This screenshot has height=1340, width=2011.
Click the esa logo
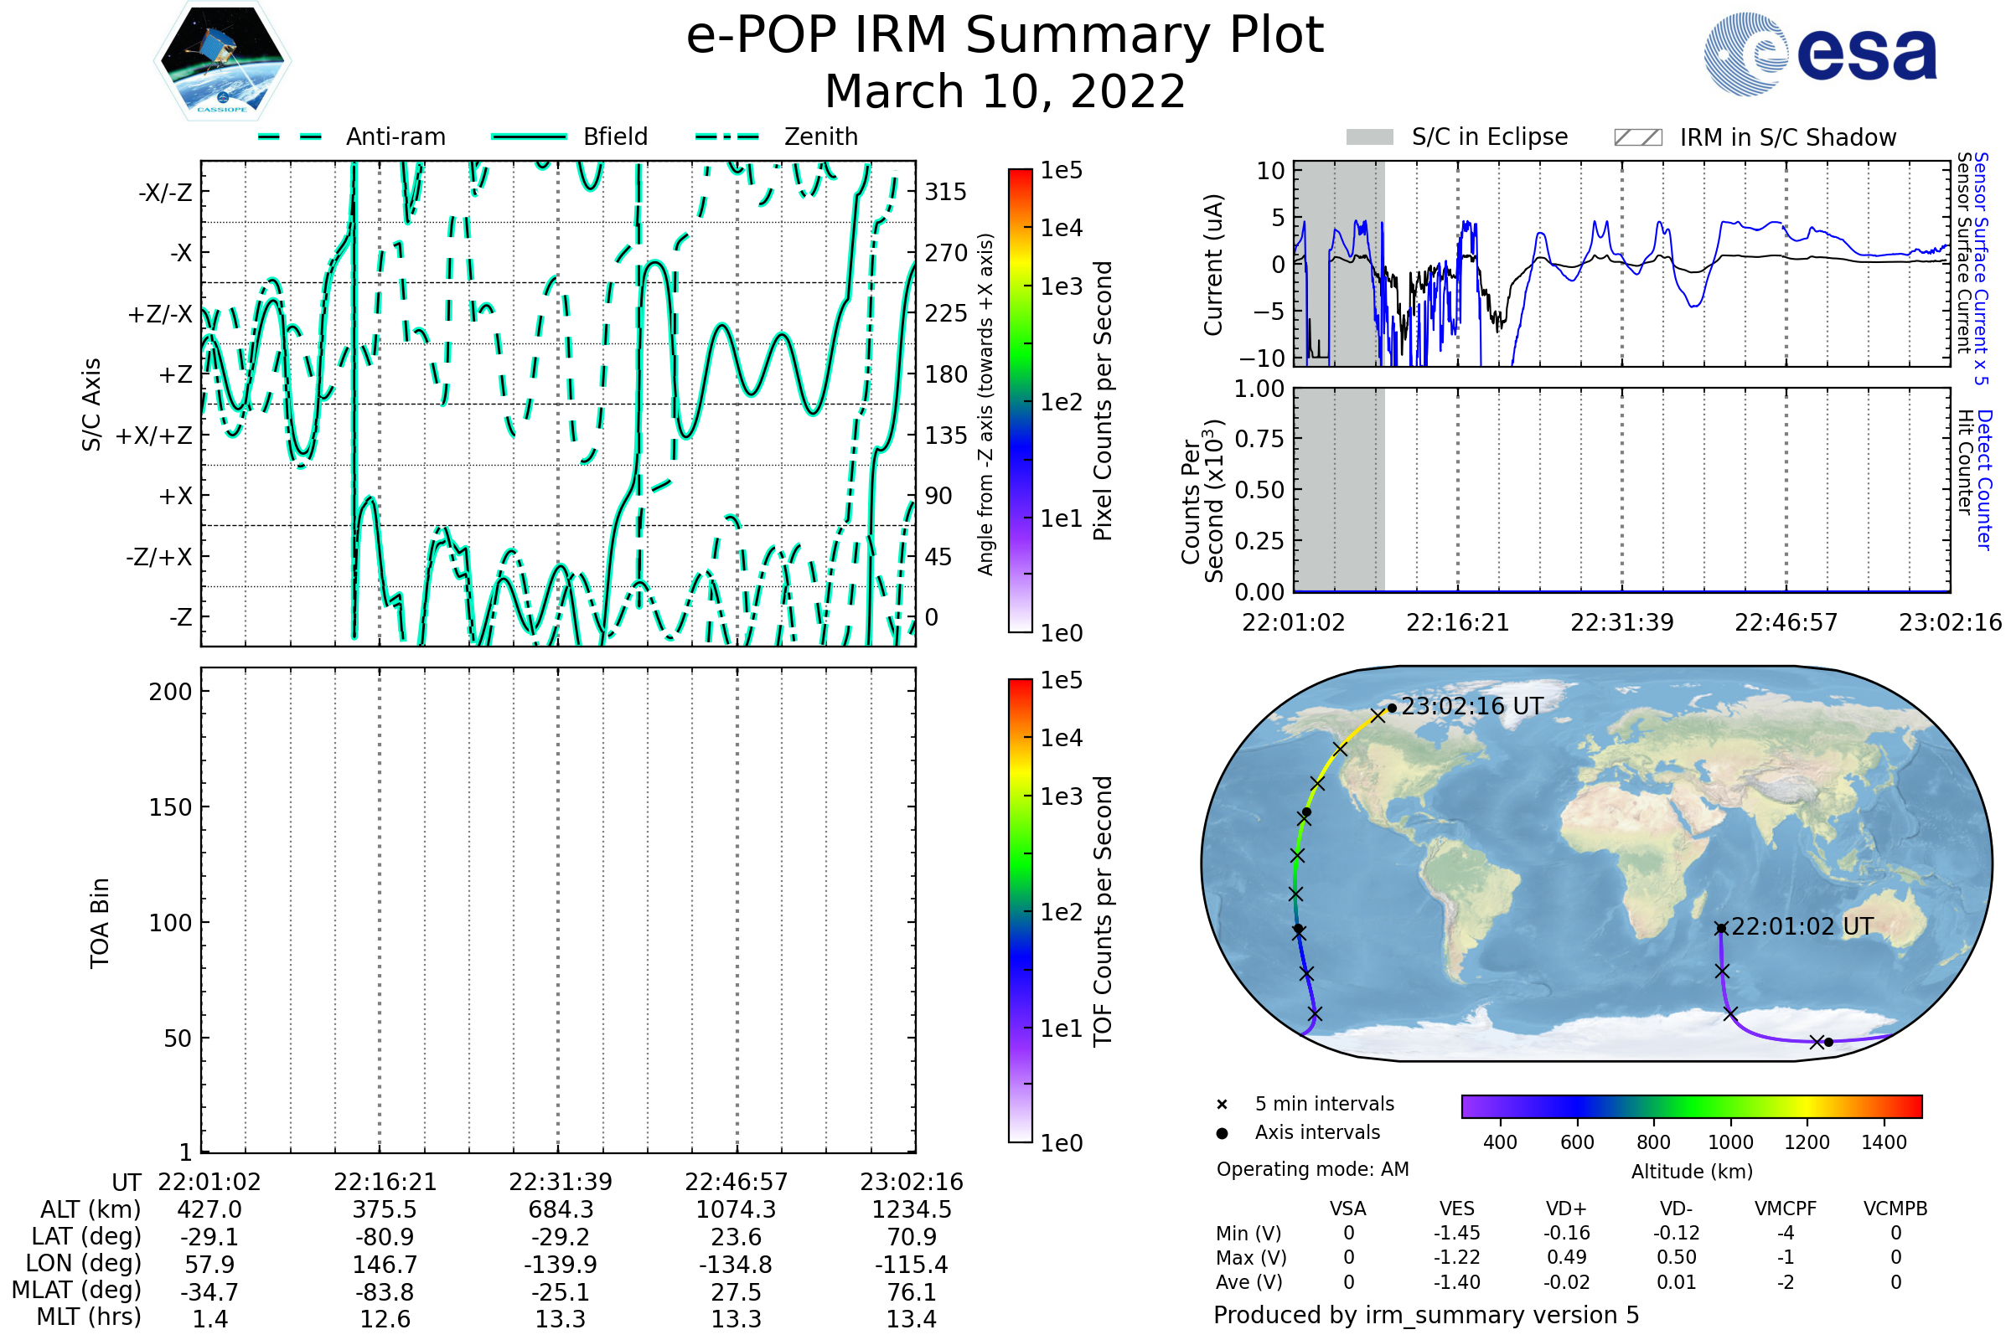1820,54
